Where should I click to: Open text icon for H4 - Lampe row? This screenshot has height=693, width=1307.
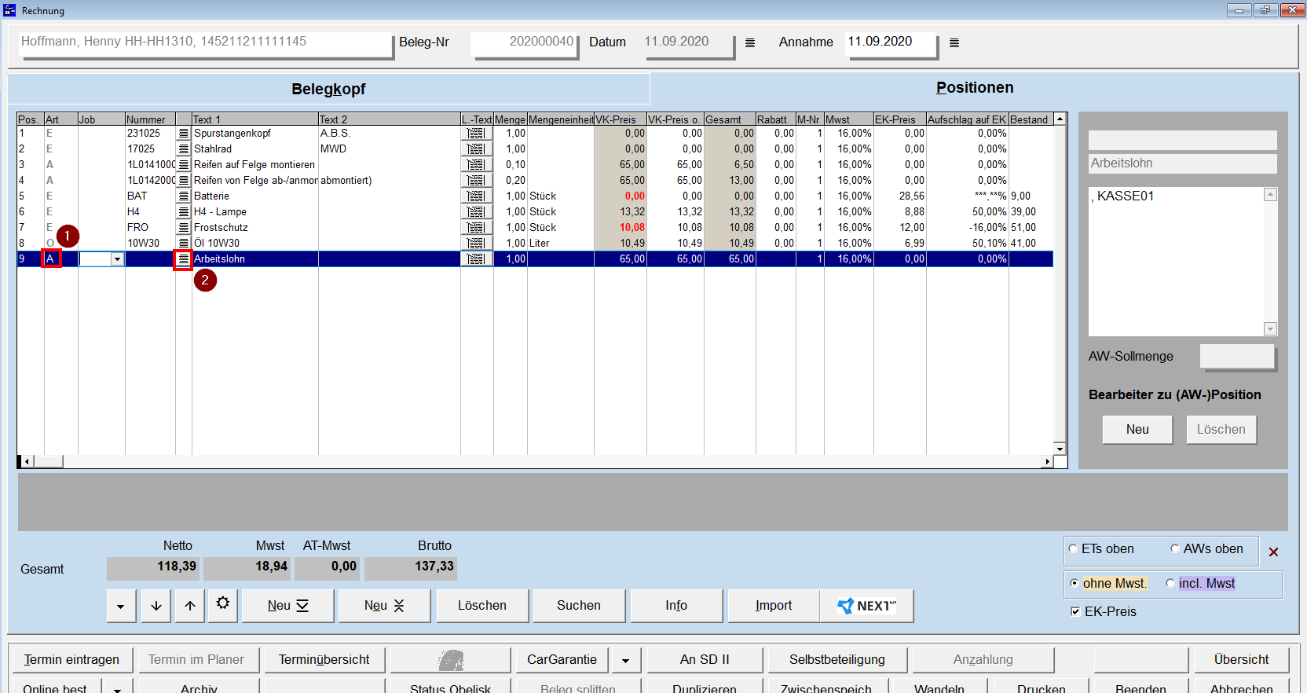pyautogui.click(x=184, y=212)
